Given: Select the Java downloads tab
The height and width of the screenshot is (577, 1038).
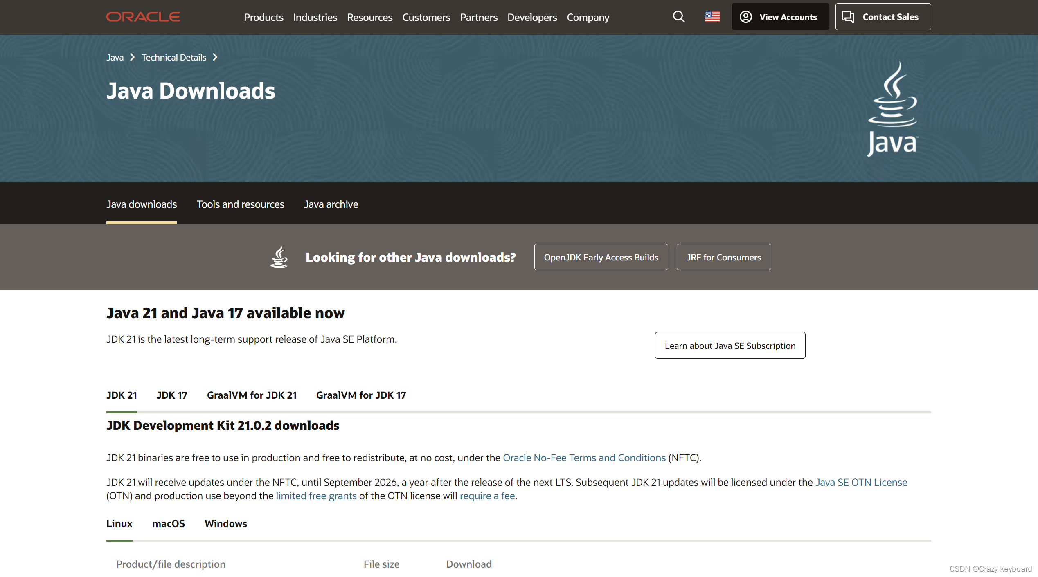Looking at the screenshot, I should click(x=142, y=204).
